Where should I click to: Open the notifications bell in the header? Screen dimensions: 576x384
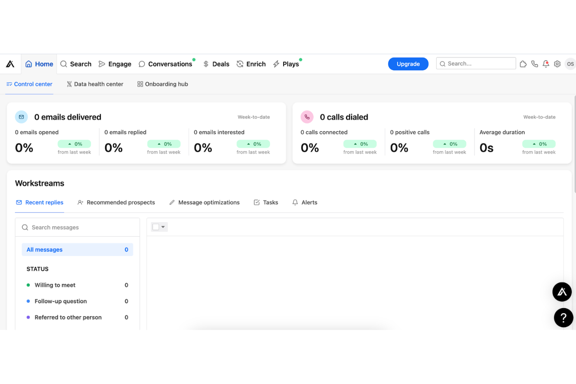[x=546, y=64]
